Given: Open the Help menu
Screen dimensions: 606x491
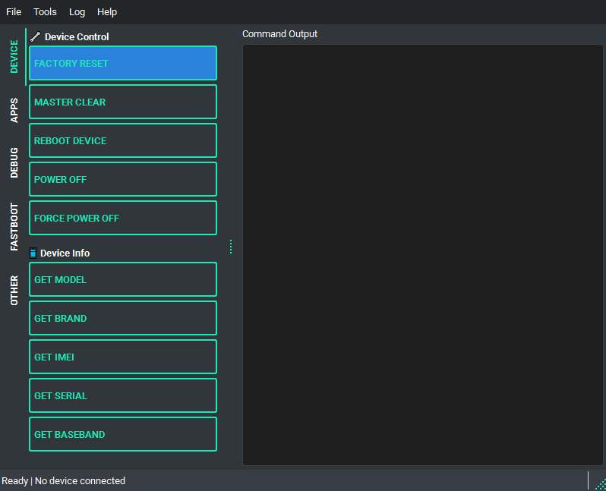Looking at the screenshot, I should (107, 12).
